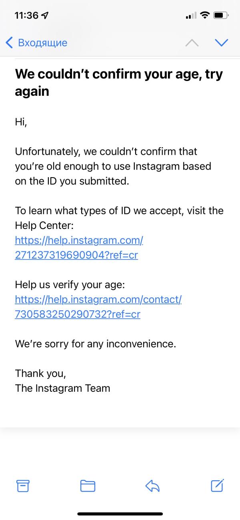Tap the home indicator bar
240x520 pixels.
120,514
